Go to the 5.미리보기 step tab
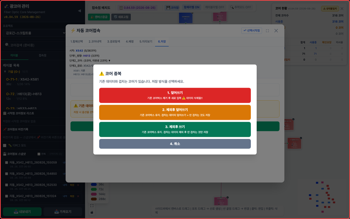 (146, 41)
